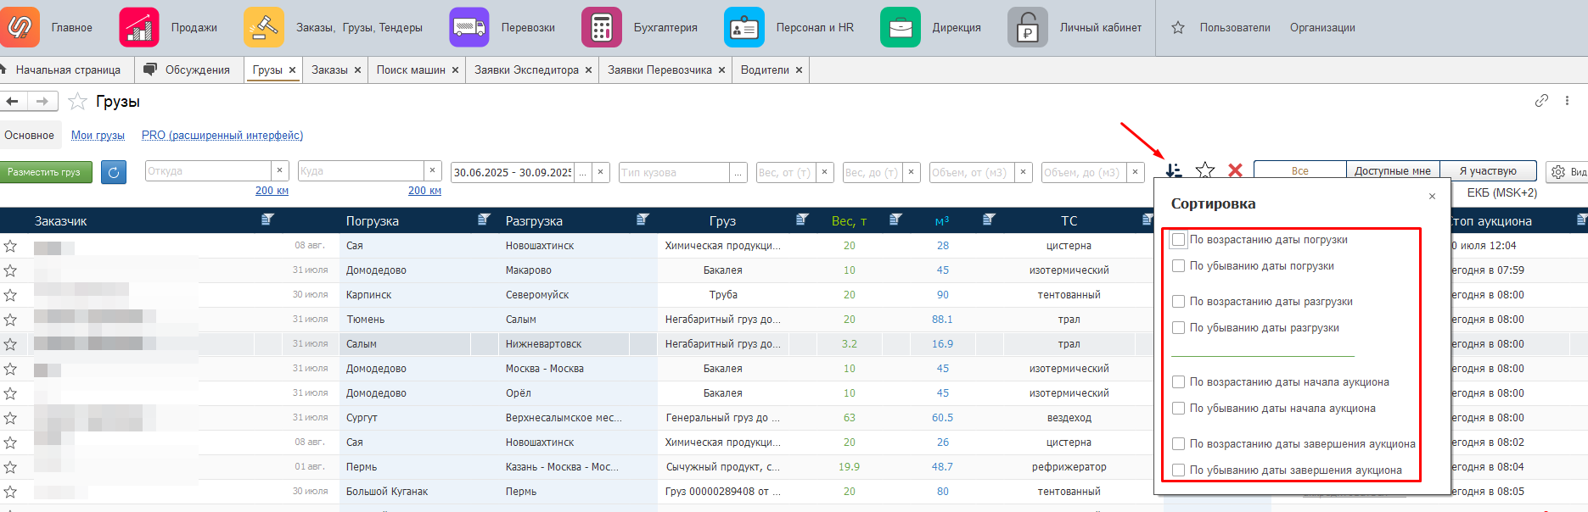Viewport: 1588px width, 512px height.
Task: Close the Сортировка popup
Action: tap(1432, 196)
